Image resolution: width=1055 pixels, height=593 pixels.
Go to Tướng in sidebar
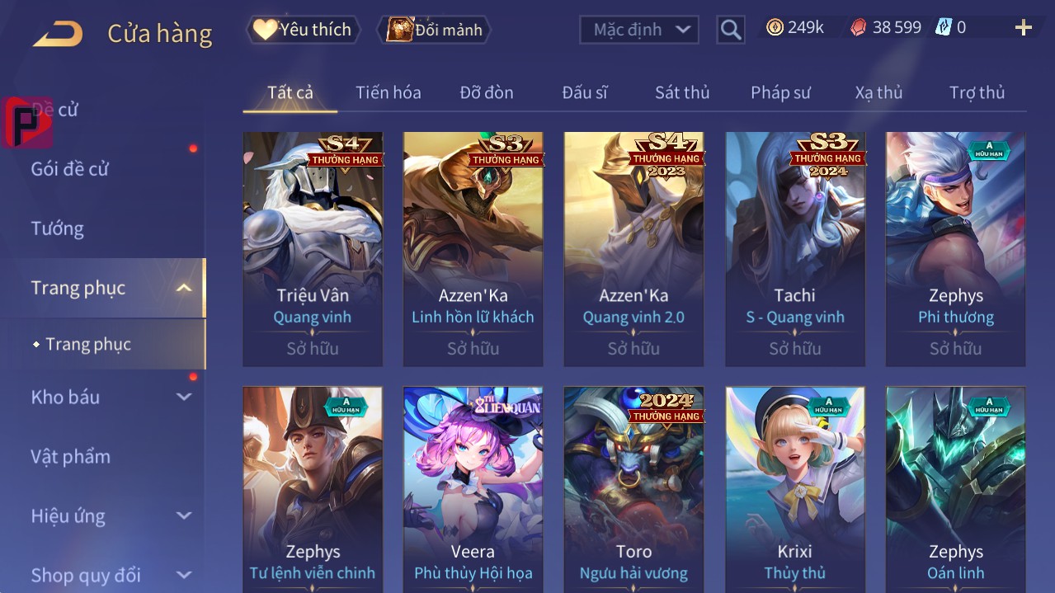(x=58, y=228)
